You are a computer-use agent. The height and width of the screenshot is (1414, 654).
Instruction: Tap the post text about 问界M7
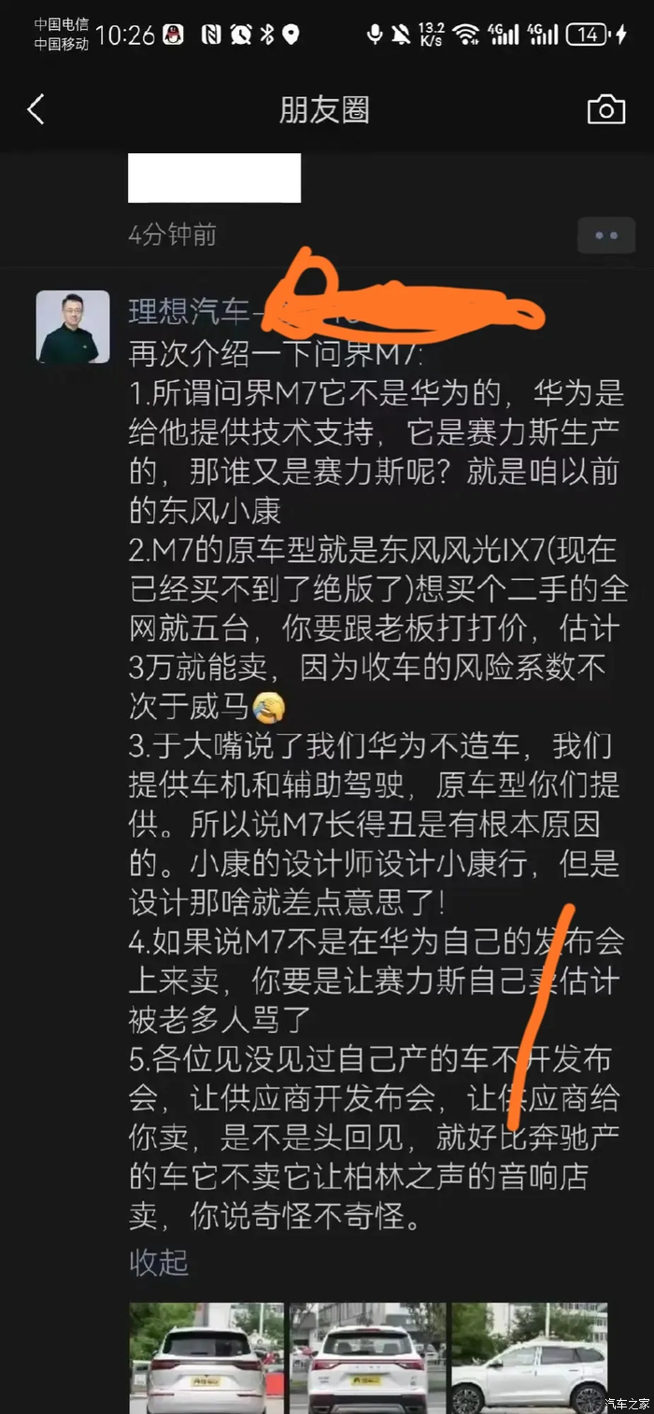[x=377, y=785]
